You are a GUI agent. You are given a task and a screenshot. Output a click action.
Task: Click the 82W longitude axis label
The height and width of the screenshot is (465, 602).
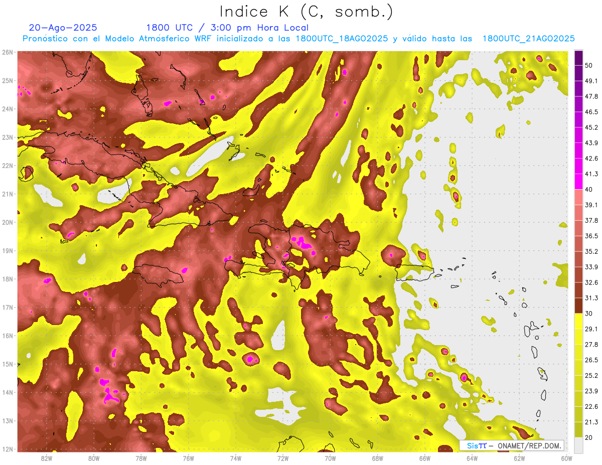point(47,458)
